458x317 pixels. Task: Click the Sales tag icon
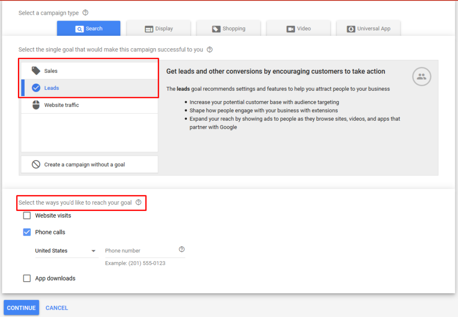[x=36, y=71]
